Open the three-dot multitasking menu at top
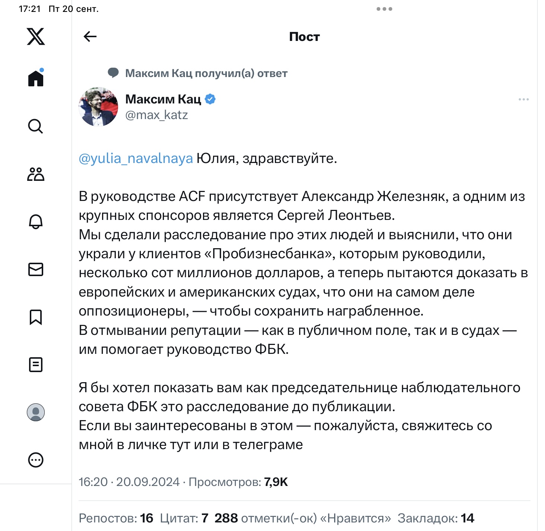 click(384, 9)
